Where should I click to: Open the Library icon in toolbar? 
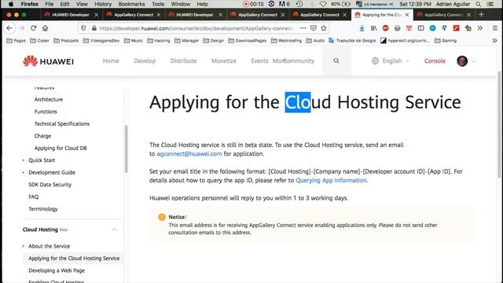coord(374,28)
